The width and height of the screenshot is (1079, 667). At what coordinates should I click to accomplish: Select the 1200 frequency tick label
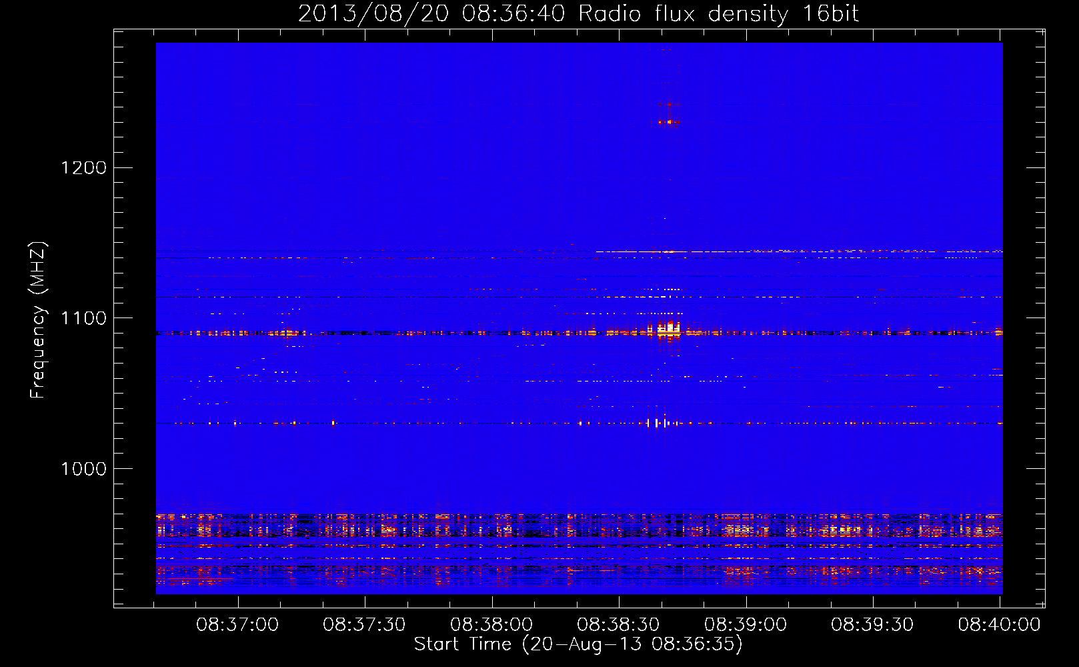click(84, 167)
